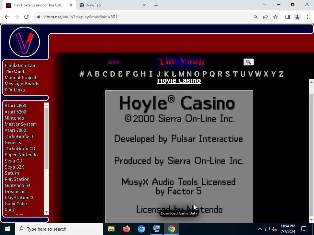This screenshot has height=235, width=314.
Task: Reload the page with refresh icon
Action: (26, 17)
